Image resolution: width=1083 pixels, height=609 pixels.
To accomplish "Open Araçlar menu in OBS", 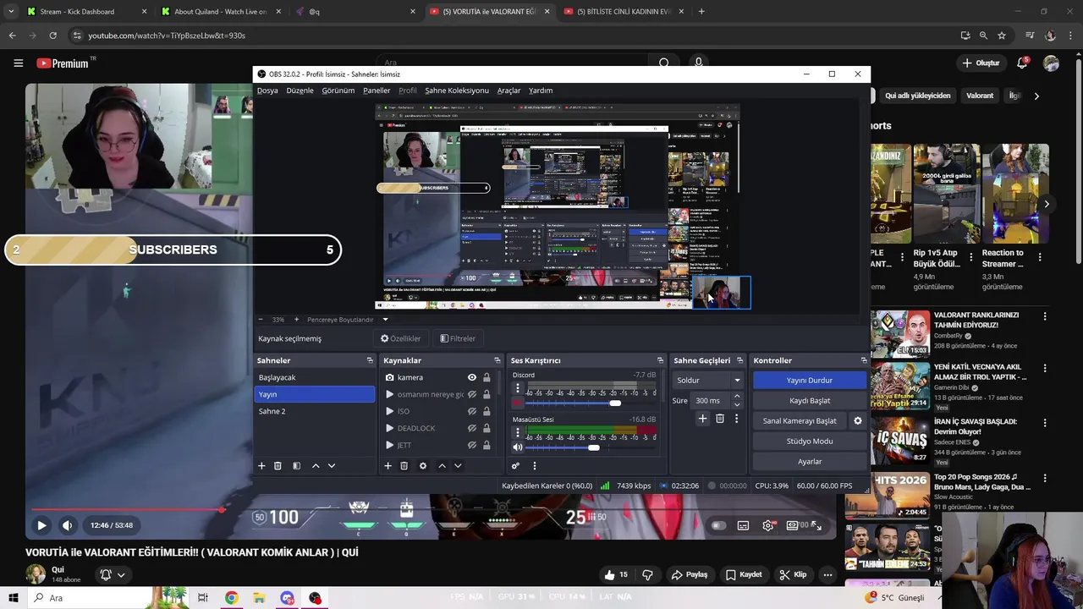I will (x=509, y=91).
